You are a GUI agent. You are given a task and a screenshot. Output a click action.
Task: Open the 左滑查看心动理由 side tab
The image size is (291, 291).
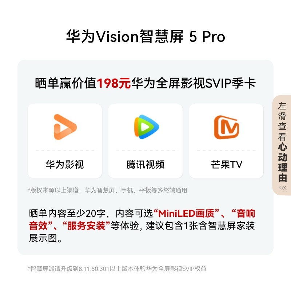(282, 145)
